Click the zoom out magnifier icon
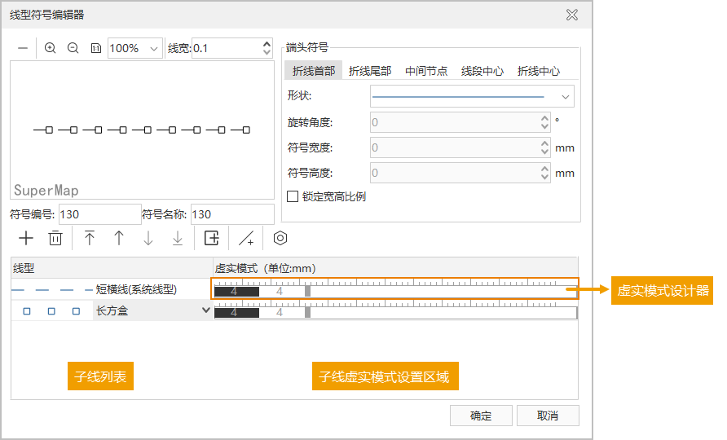The height and width of the screenshot is (440, 727). coord(73,48)
